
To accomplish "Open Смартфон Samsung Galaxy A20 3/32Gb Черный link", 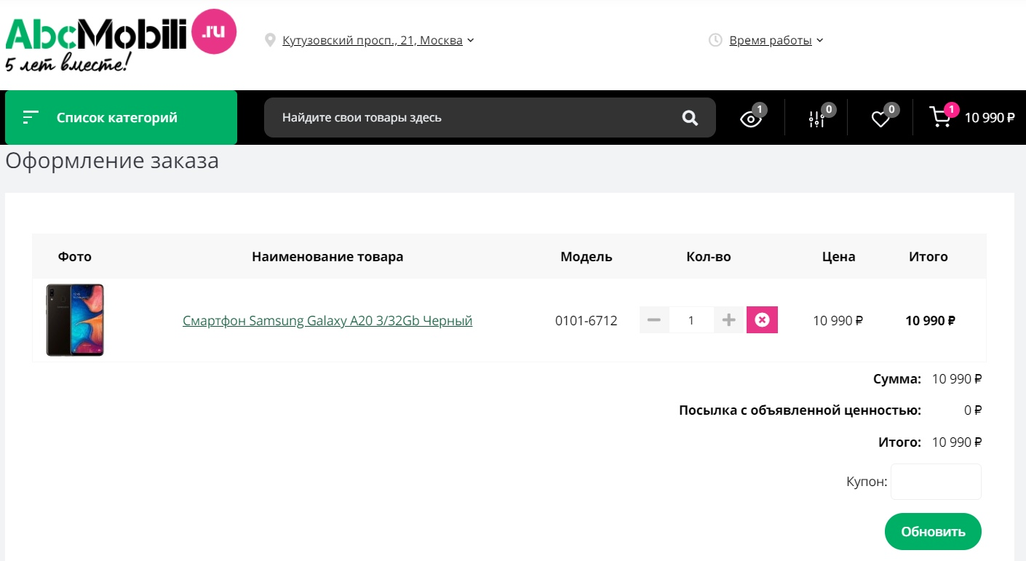I will (327, 320).
